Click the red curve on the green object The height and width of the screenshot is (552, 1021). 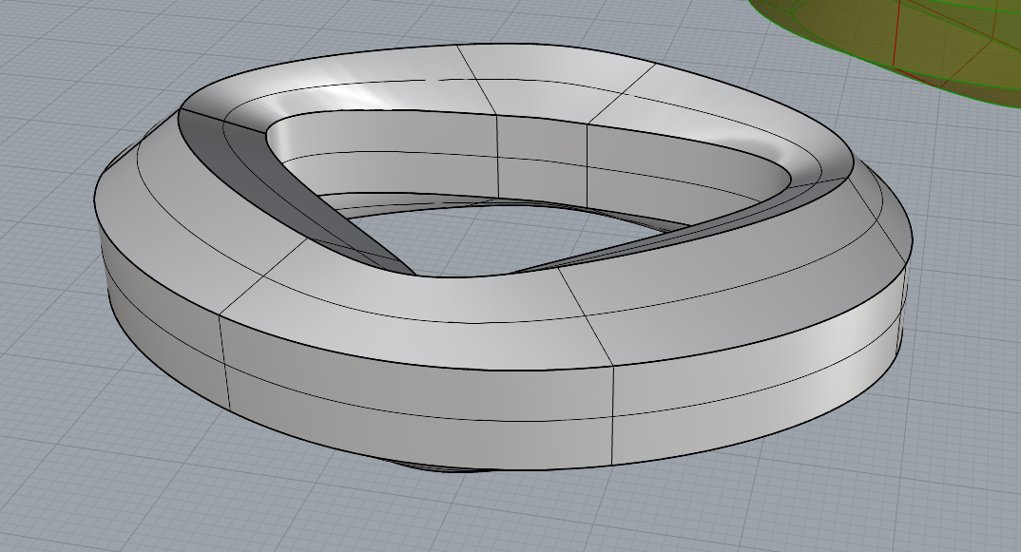pyautogui.click(x=898, y=36)
